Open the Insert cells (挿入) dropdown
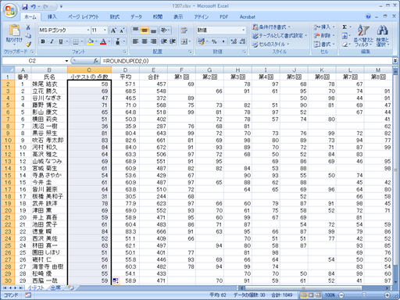Image resolution: width=400 pixels, height=300 pixels. pos(324,27)
